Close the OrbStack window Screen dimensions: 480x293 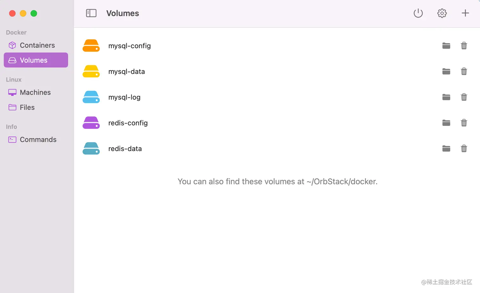pos(12,13)
